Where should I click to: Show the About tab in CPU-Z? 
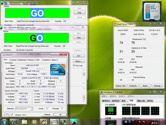(x=54, y=60)
